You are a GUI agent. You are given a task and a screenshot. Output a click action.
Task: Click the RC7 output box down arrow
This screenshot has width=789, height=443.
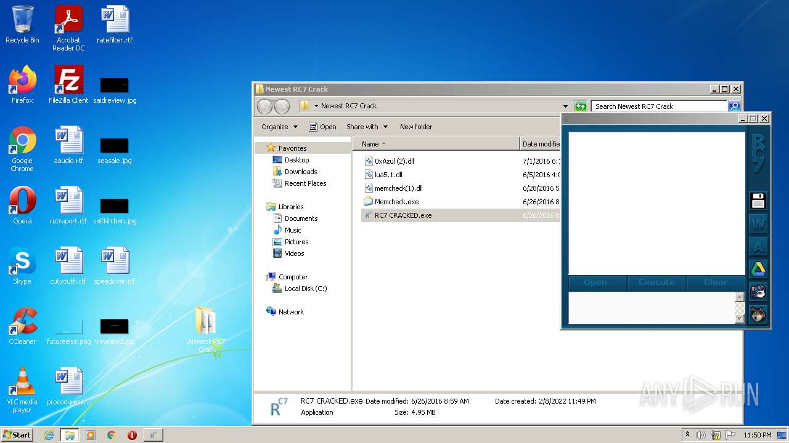point(740,319)
